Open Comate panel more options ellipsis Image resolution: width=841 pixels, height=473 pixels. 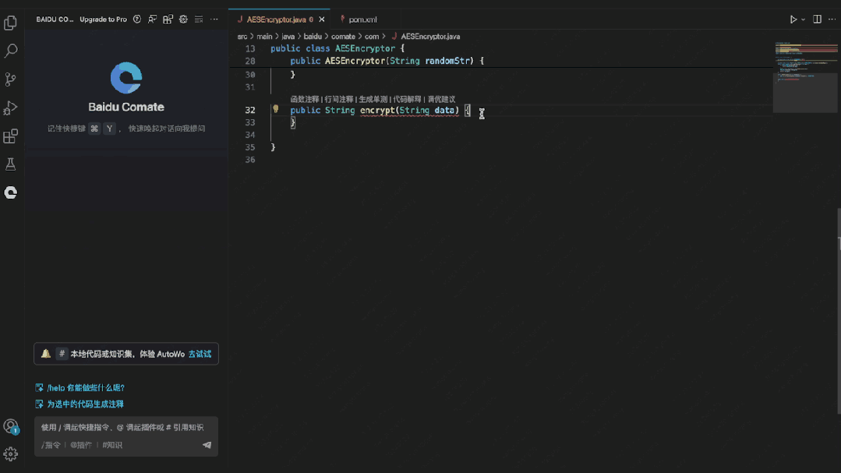[214, 19]
